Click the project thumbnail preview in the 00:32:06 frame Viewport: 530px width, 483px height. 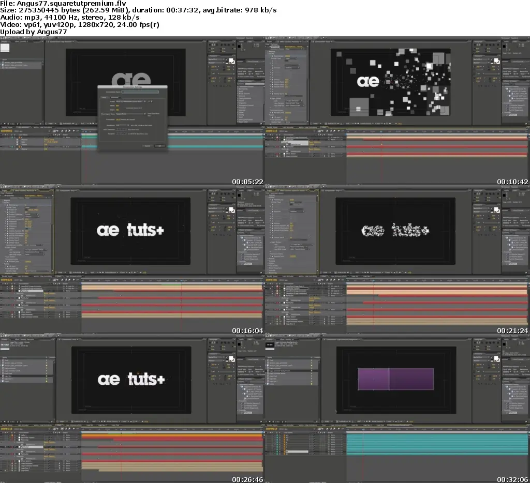pos(270,345)
